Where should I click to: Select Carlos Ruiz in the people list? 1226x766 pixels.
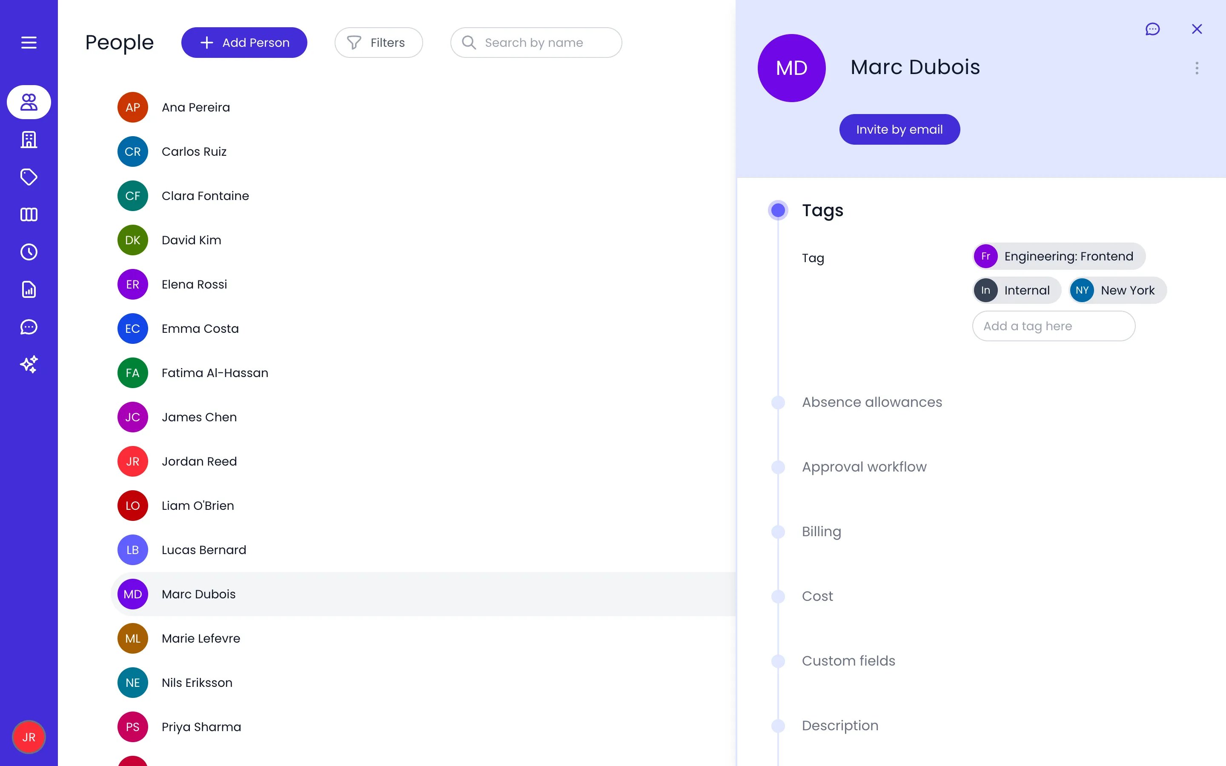pos(423,151)
